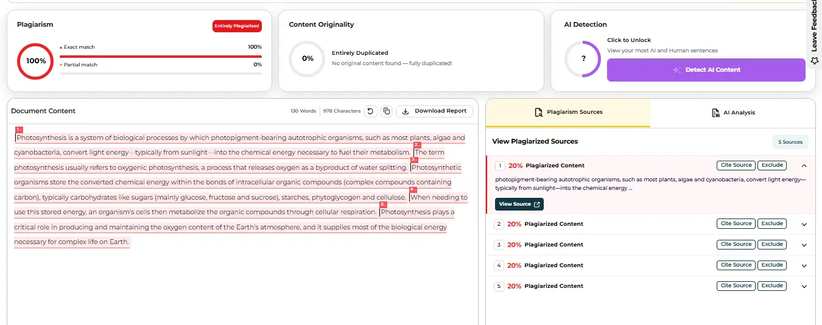Click source 1 number box
The width and height of the screenshot is (822, 325).
point(500,166)
